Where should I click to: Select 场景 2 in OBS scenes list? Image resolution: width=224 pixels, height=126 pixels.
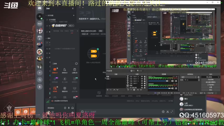coord(116,79)
